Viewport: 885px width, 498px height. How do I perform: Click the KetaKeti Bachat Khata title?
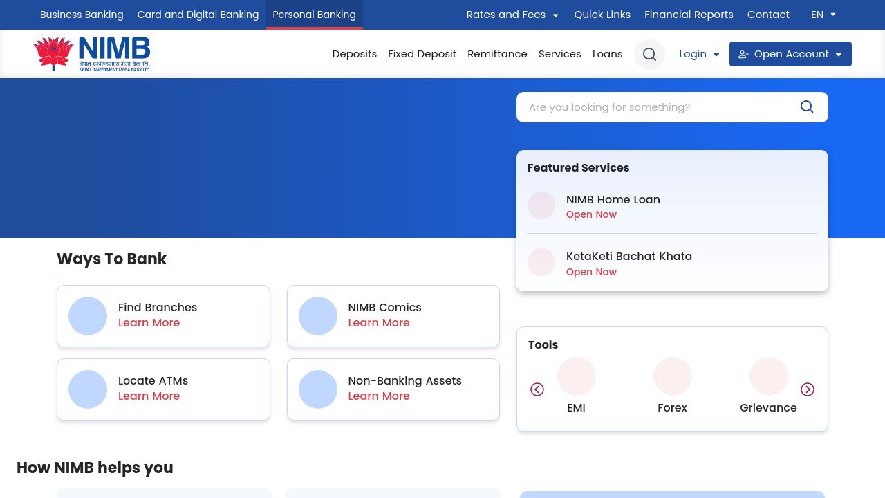[629, 256]
